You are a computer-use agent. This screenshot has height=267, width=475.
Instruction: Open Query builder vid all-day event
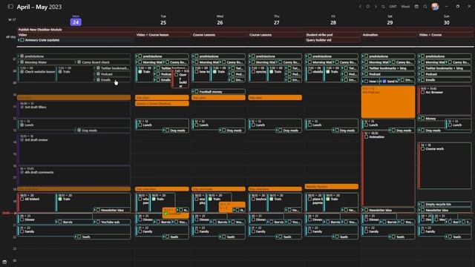(x=332, y=40)
